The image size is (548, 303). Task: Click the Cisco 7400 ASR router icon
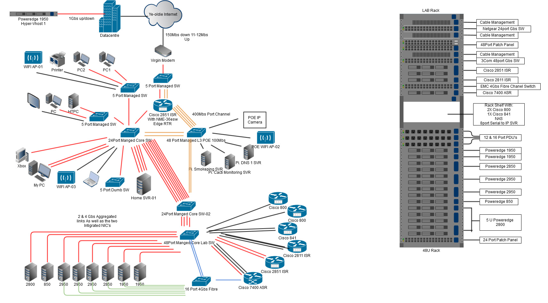point(253,278)
